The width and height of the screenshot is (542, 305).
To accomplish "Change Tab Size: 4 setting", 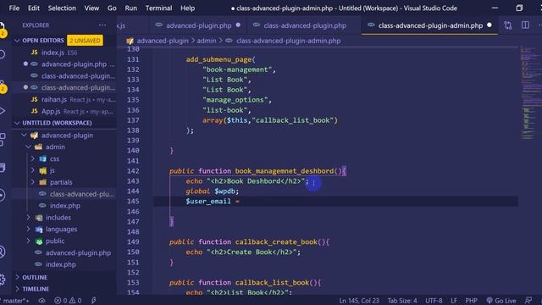I will pos(402,301).
